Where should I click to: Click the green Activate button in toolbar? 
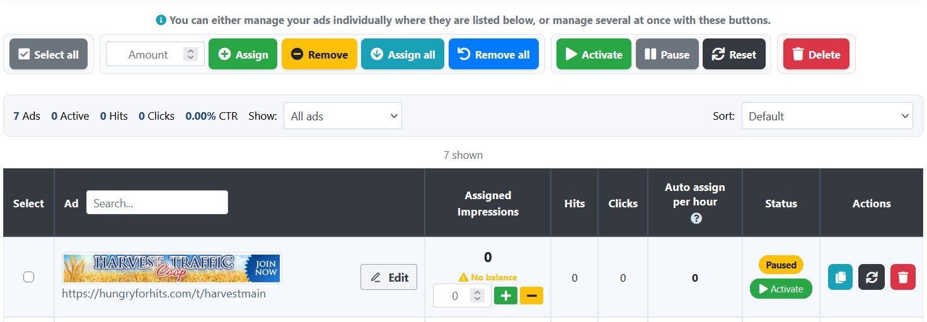594,54
